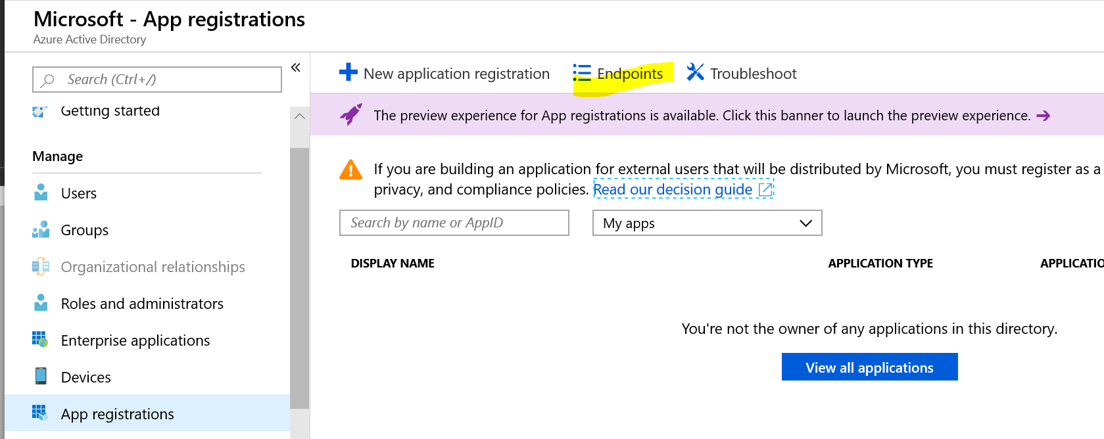Click the Troubleshoot wrench icon
The image size is (1104, 439).
(x=695, y=72)
